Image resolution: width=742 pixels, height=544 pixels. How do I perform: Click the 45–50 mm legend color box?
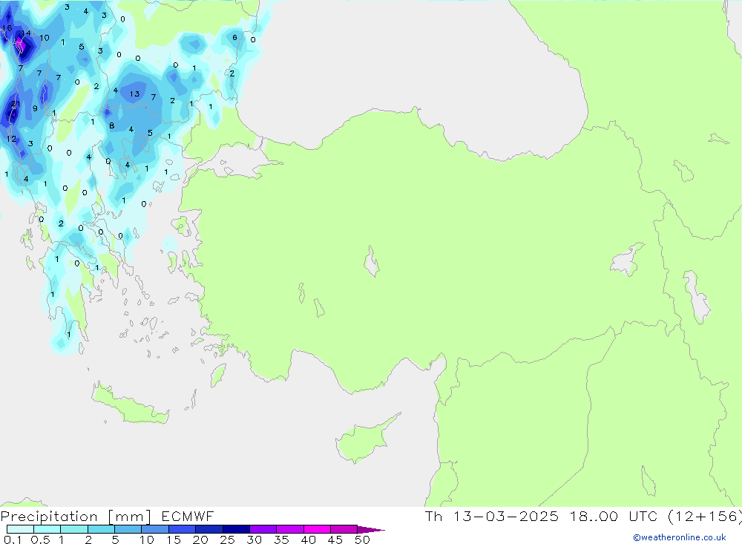(344, 529)
